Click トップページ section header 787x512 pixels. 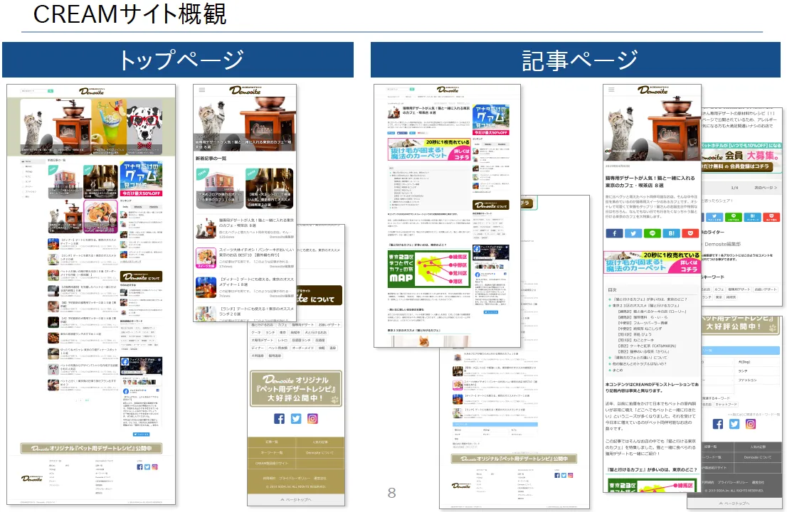(178, 60)
